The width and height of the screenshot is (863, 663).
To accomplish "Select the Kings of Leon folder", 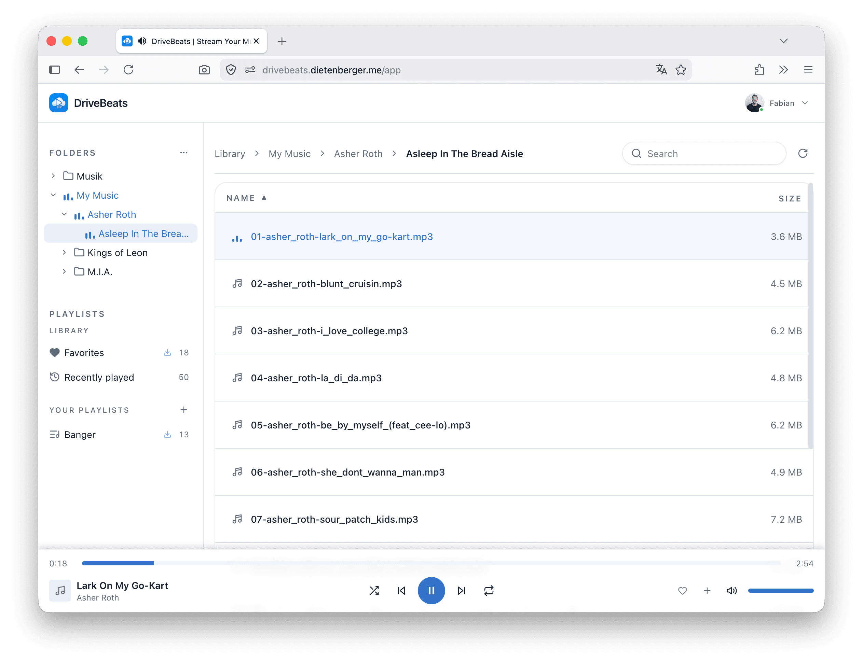I will [117, 253].
